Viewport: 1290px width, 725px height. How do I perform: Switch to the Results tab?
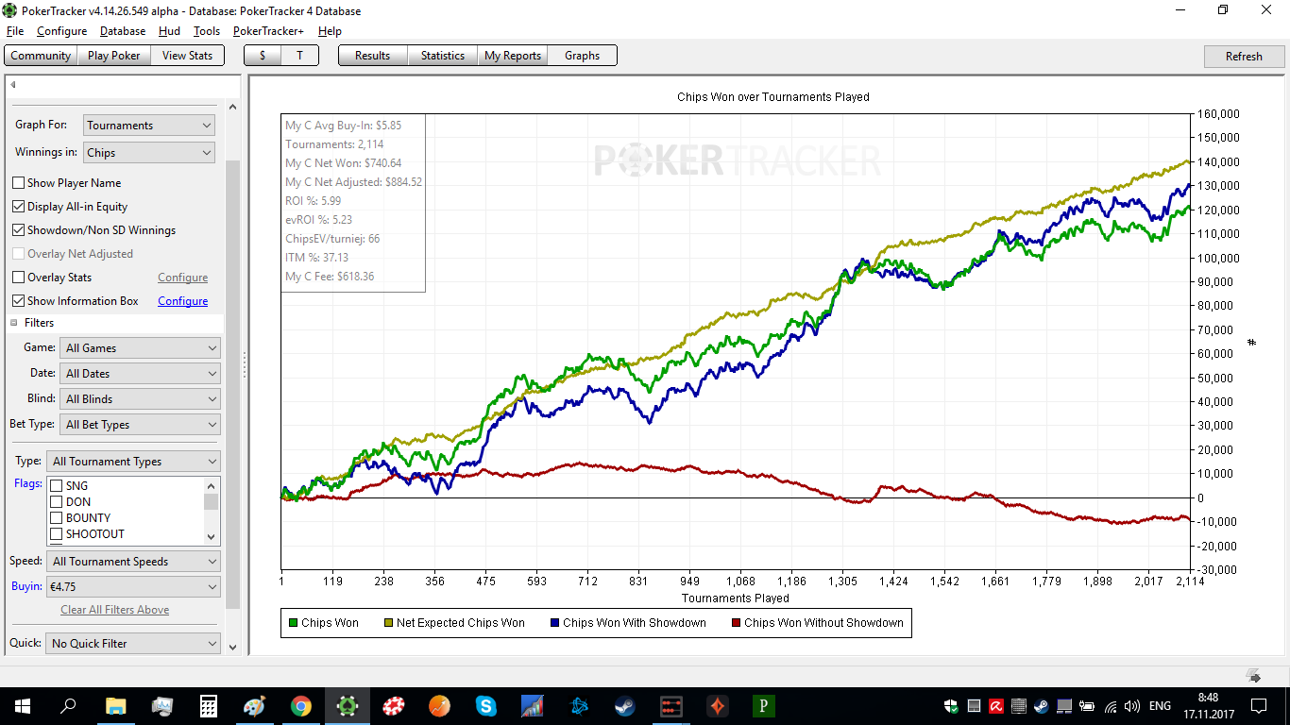pos(372,56)
